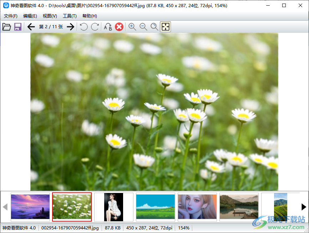Go to next image with right arrow

point(71,27)
